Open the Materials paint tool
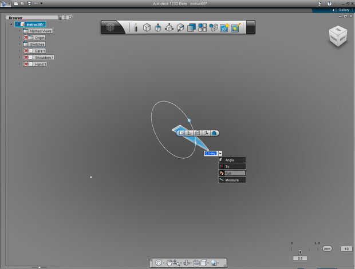The image size is (355, 269). pyautogui.click(x=235, y=27)
